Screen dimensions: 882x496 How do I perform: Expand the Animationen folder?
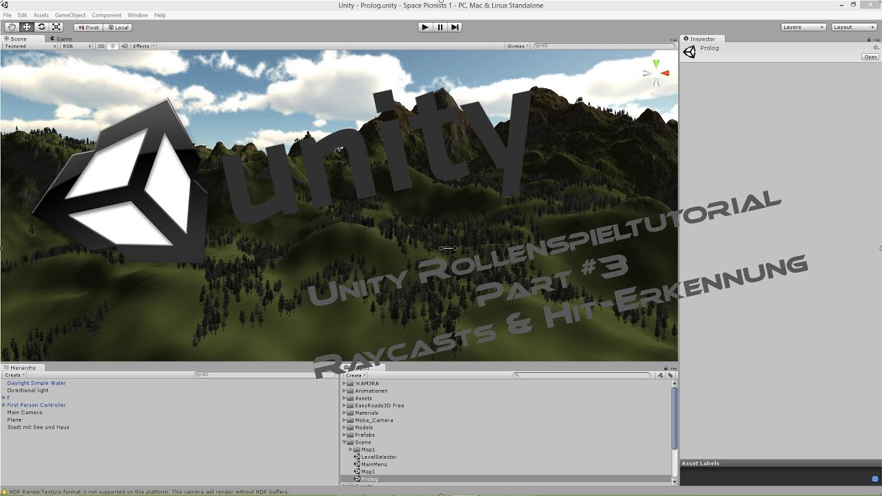tap(345, 391)
